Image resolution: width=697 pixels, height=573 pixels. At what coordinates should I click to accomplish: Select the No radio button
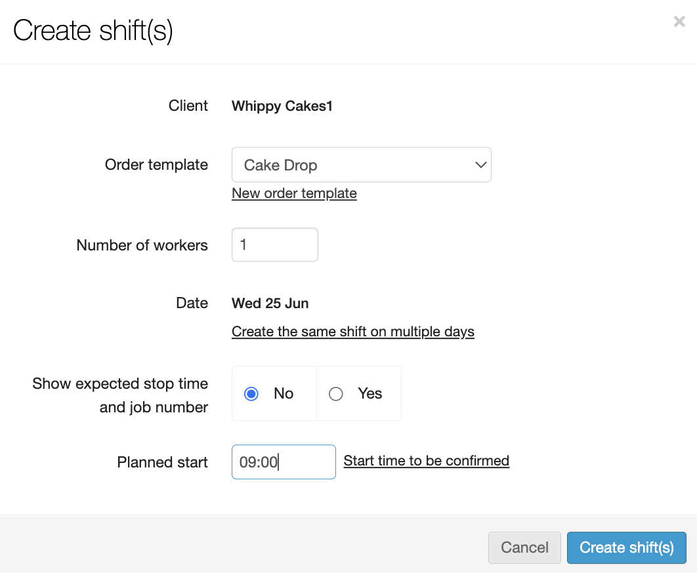[251, 394]
